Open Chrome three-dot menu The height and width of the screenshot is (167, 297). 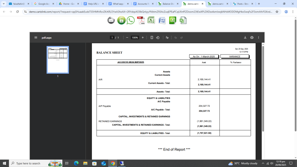(x=293, y=12)
